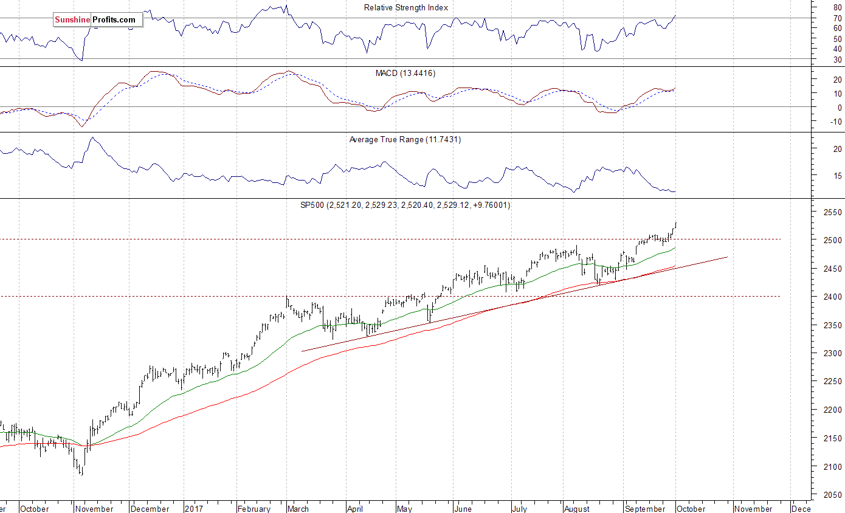This screenshot has height=513, width=845.
Task: Select the 2250 price axis value
Action: pos(832,382)
